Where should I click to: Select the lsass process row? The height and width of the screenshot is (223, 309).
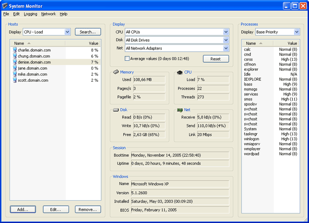(x=270, y=84)
